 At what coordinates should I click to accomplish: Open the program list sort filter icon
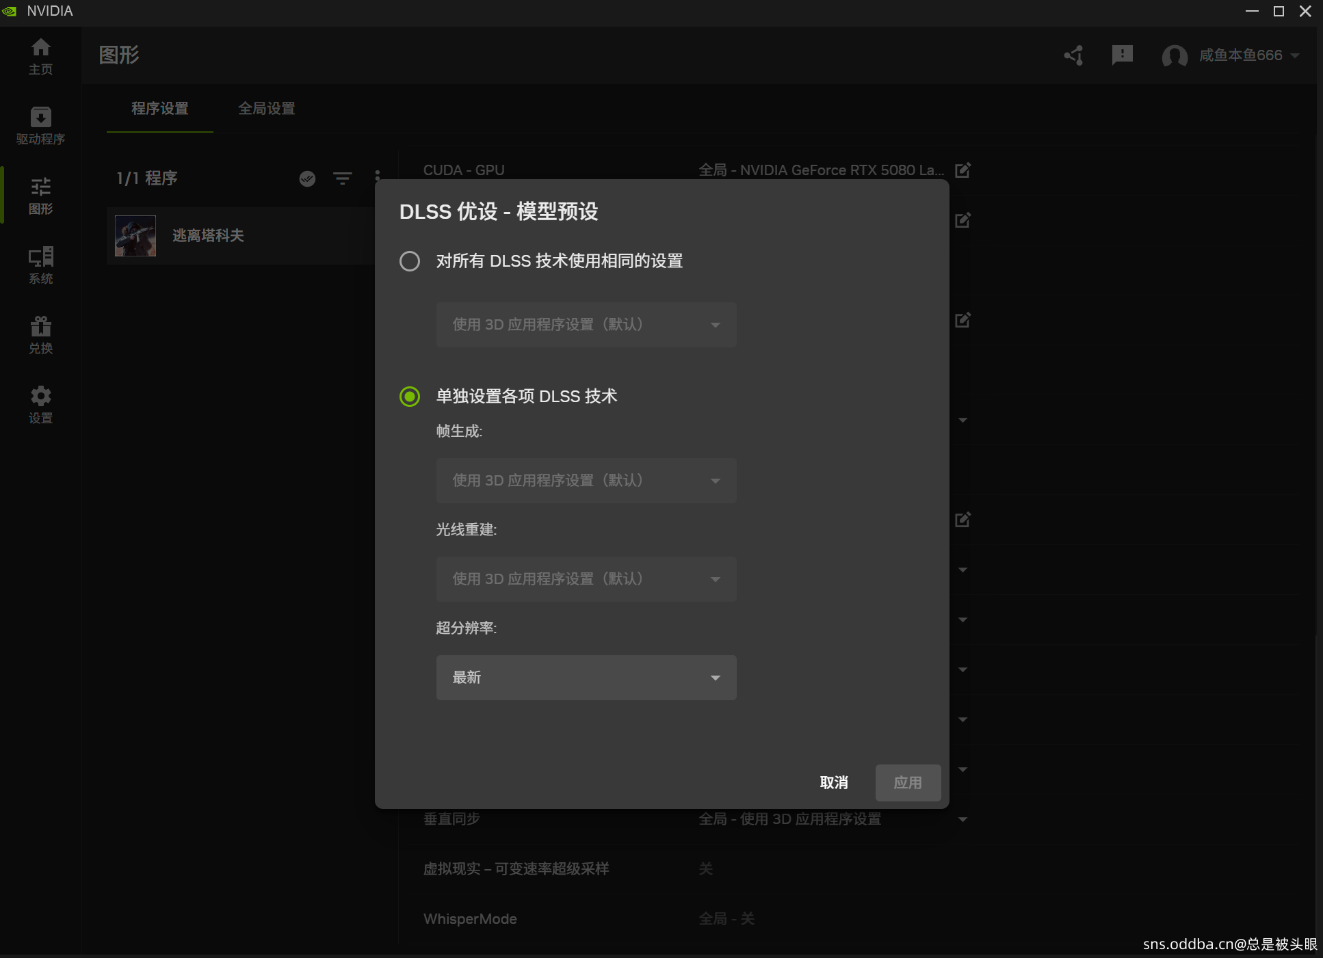click(343, 178)
